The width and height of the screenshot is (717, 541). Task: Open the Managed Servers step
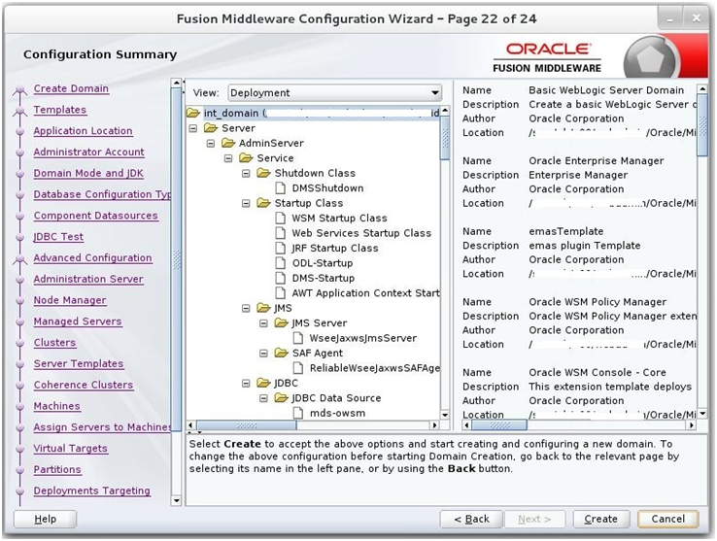(x=78, y=321)
